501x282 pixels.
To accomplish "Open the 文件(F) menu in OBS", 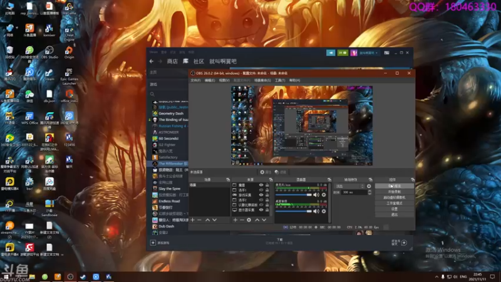I will 195,80.
